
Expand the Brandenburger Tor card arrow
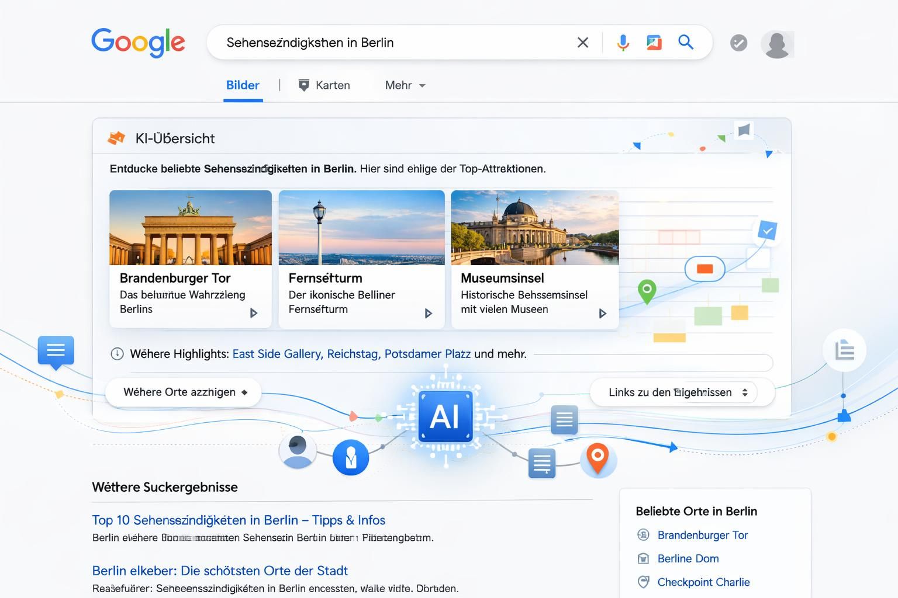pyautogui.click(x=254, y=313)
